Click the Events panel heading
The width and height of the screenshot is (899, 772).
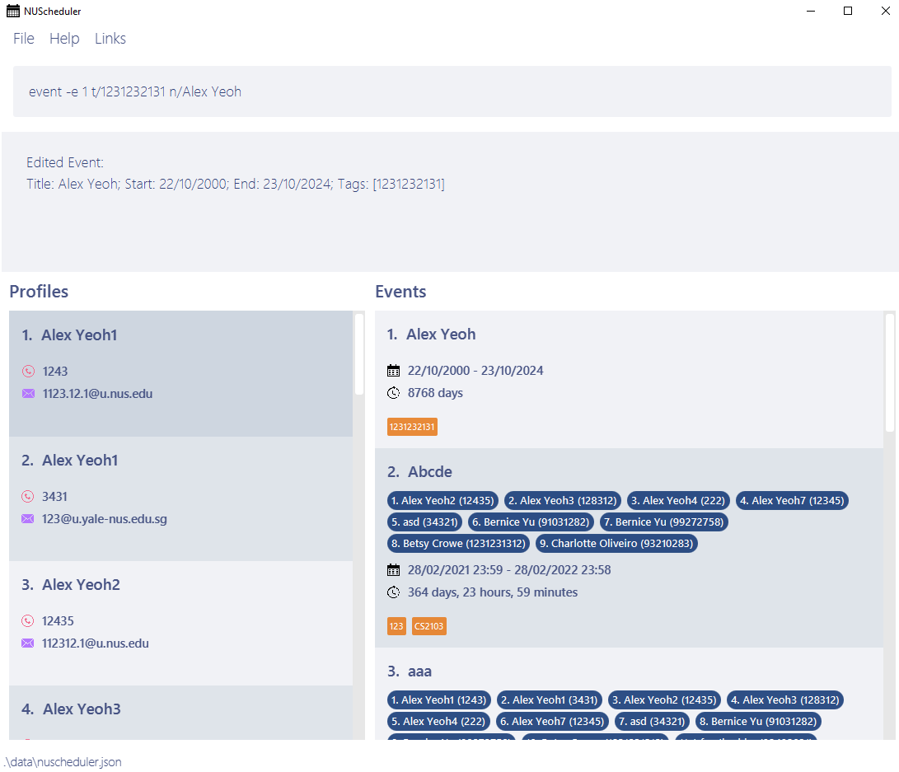(x=400, y=292)
